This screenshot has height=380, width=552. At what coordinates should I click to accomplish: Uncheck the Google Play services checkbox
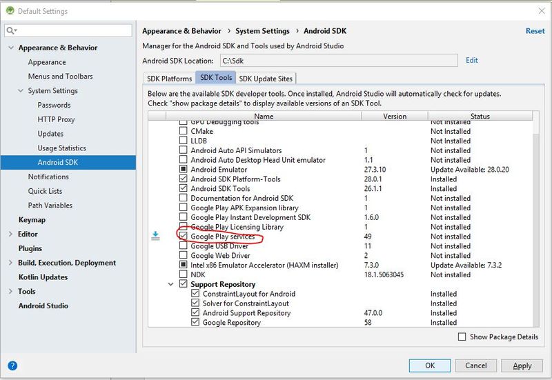[183, 236]
